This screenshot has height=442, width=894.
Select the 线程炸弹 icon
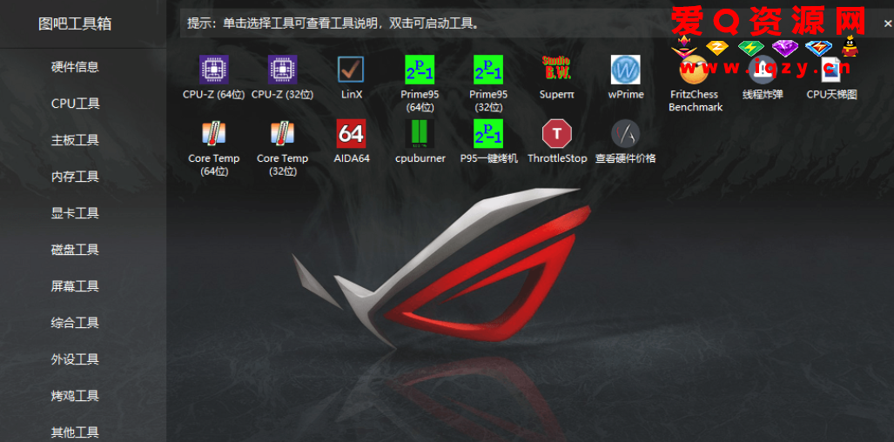tap(763, 70)
